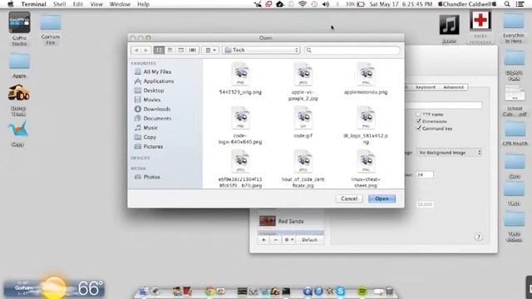Select Photos under Media in sidebar

[x=147, y=177]
